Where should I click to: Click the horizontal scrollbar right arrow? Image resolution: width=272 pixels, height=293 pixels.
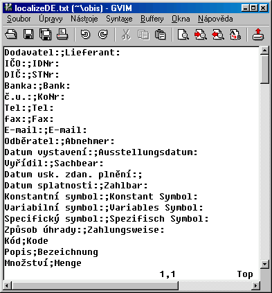(255, 286)
